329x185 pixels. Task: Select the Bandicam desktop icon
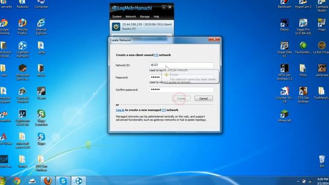pos(284,4)
